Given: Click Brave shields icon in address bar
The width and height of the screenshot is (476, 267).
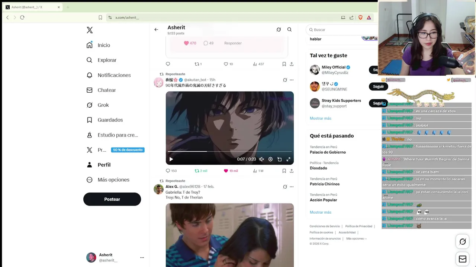Looking at the screenshot, I should 360,17.
